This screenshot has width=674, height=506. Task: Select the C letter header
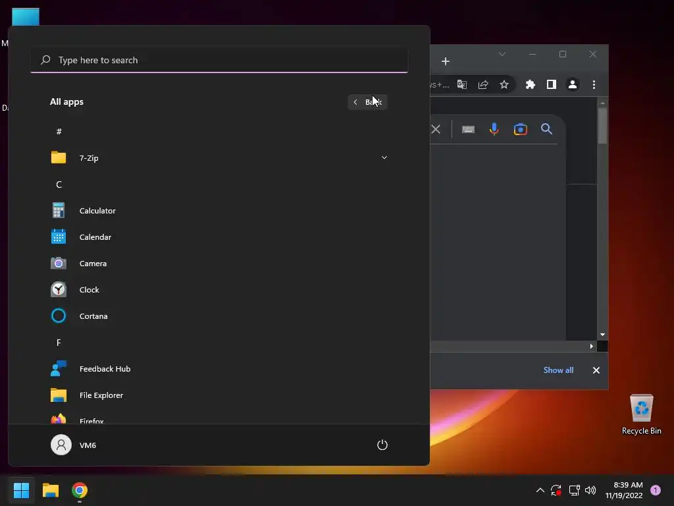point(59,184)
